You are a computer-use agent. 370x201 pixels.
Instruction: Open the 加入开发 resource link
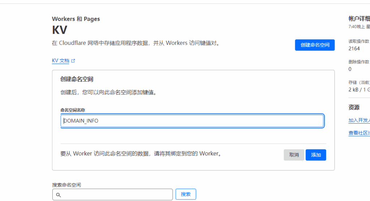click(x=359, y=120)
